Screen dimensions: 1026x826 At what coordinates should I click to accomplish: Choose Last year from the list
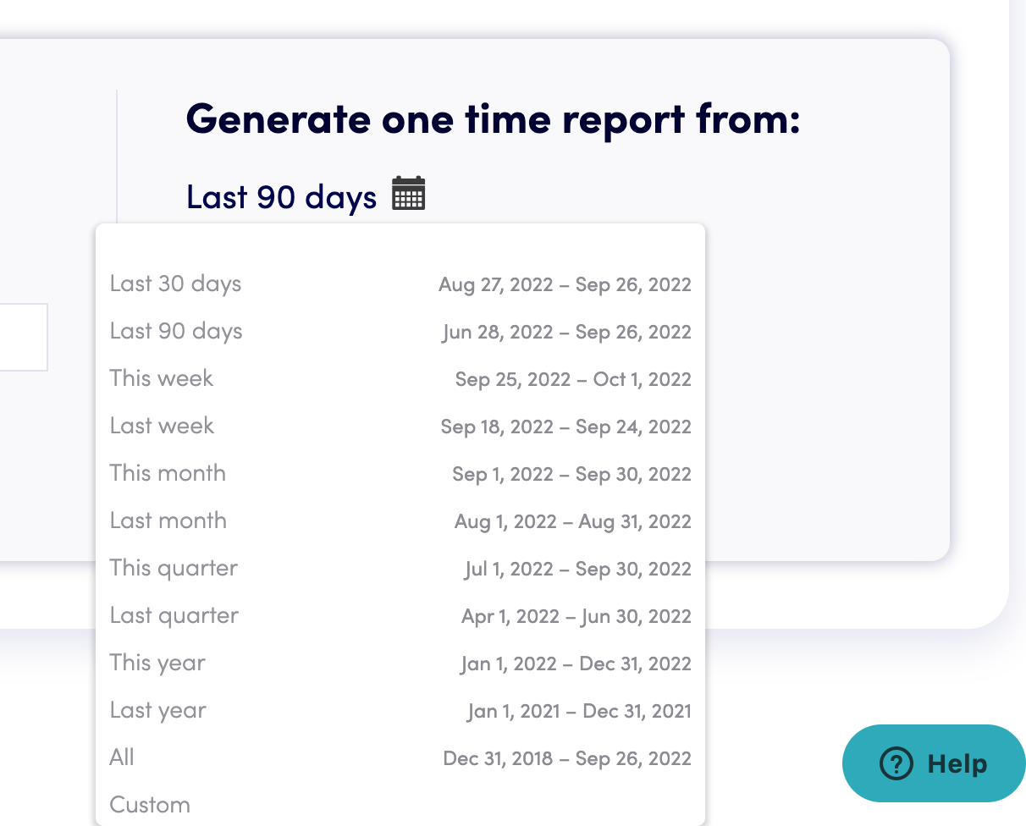[x=158, y=710]
